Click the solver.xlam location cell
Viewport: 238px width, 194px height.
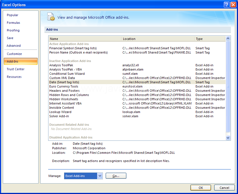pyautogui.click(x=130, y=116)
